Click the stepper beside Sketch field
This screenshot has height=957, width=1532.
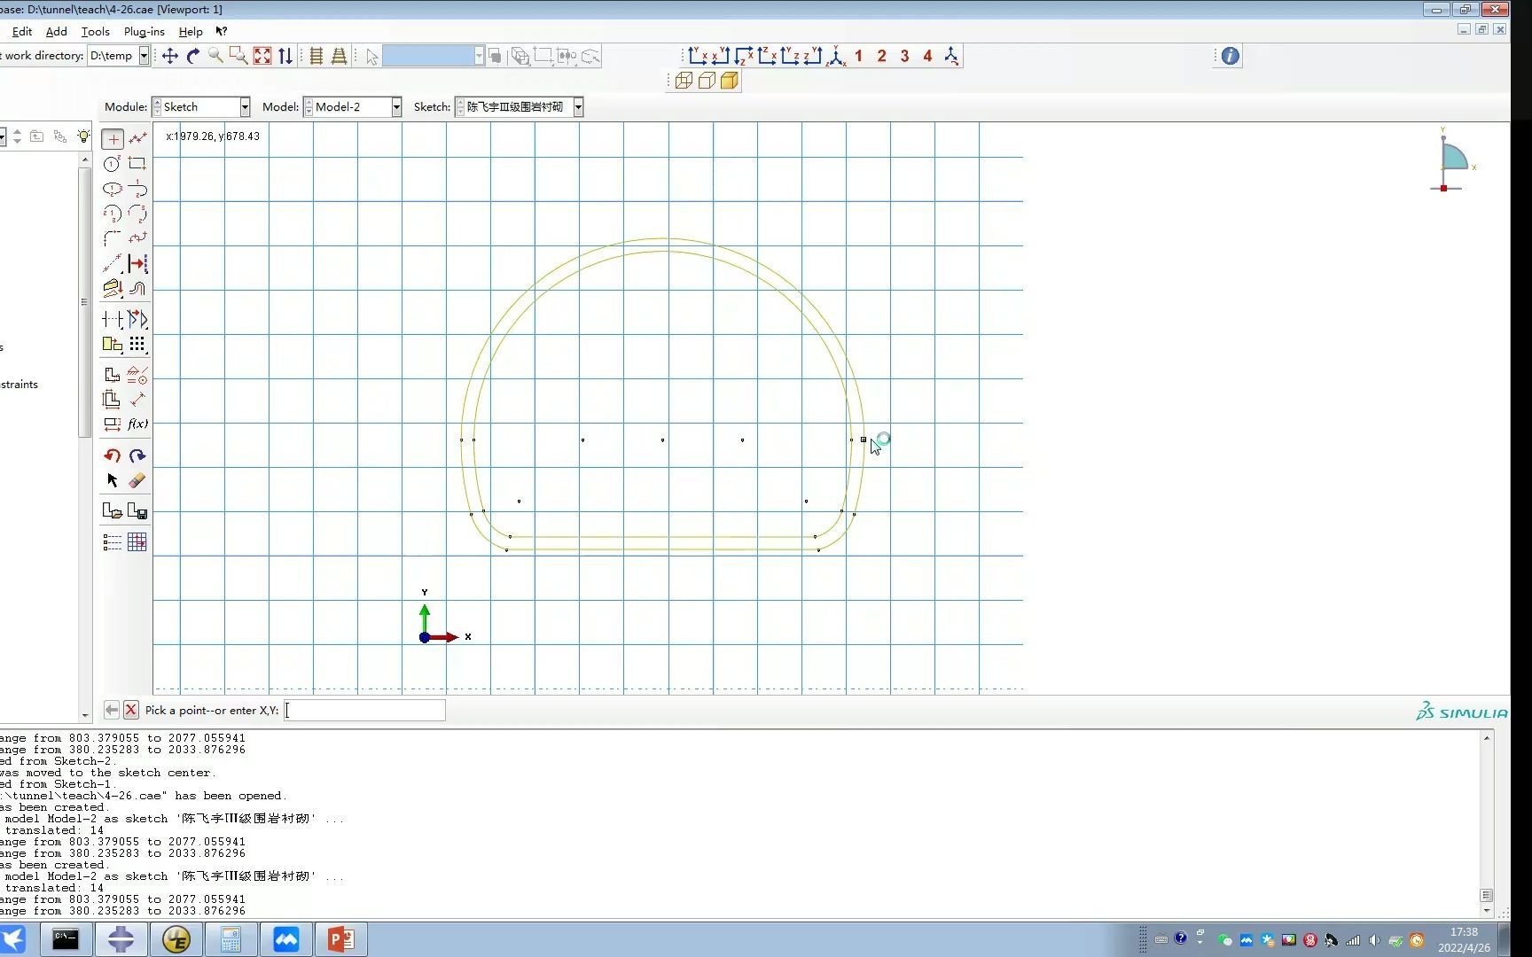[x=460, y=107]
